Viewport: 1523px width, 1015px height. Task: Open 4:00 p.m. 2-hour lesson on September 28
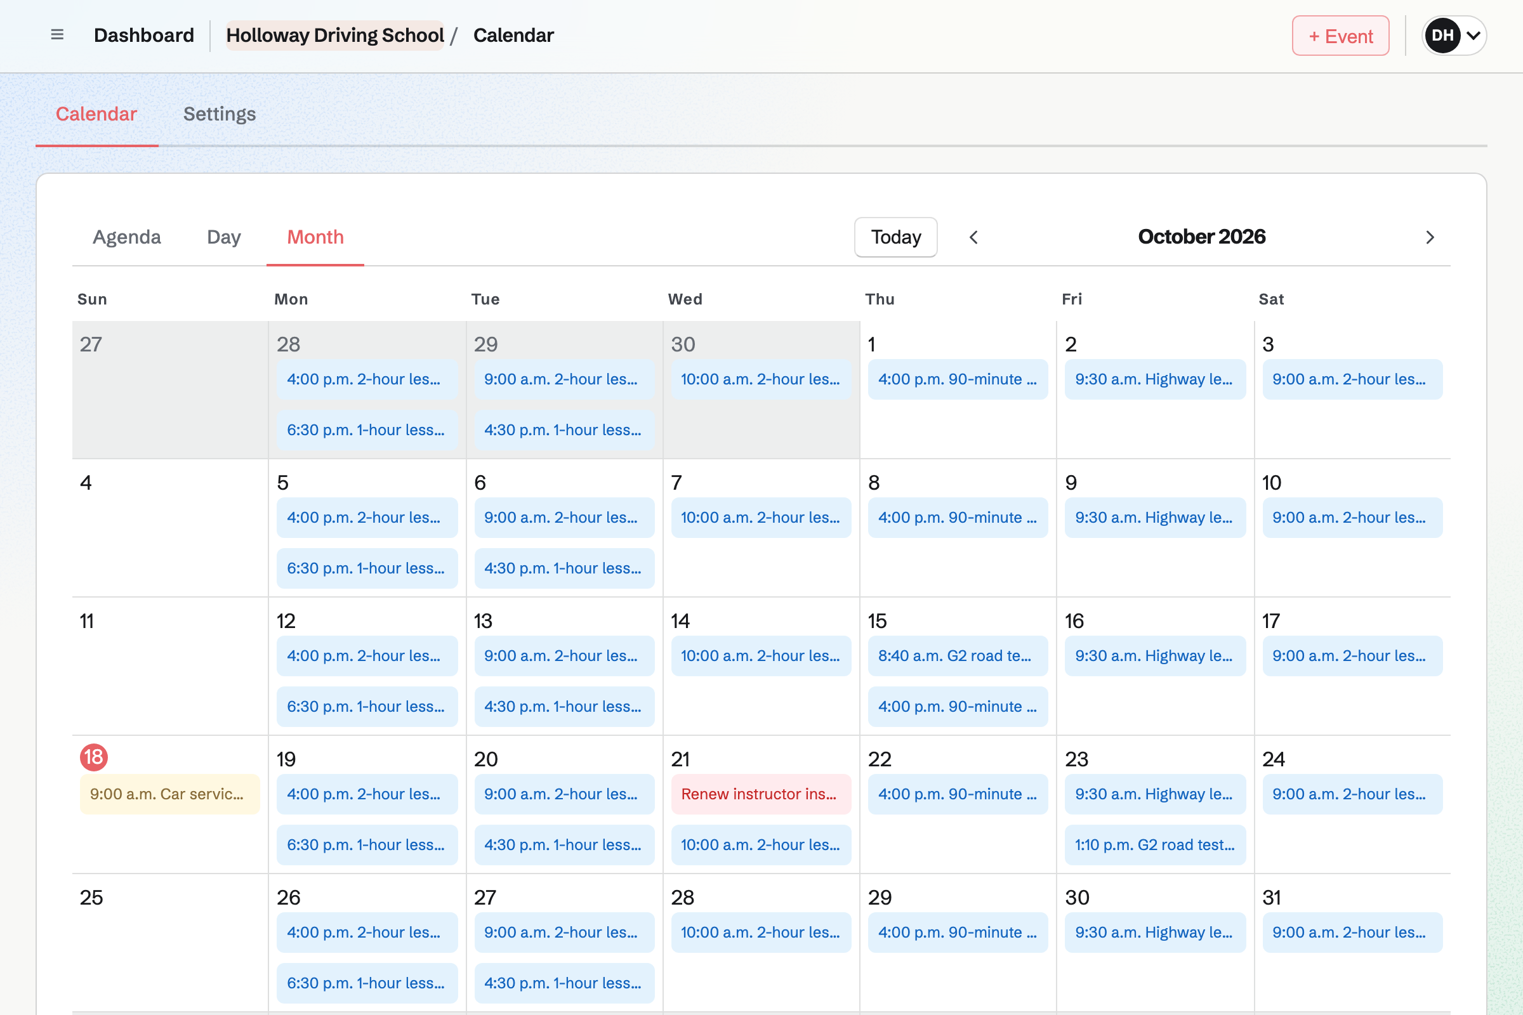tap(367, 379)
